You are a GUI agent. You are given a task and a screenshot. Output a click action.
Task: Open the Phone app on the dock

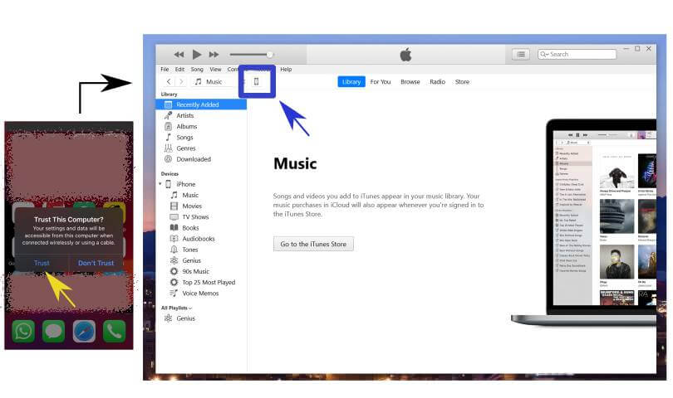pos(114,331)
